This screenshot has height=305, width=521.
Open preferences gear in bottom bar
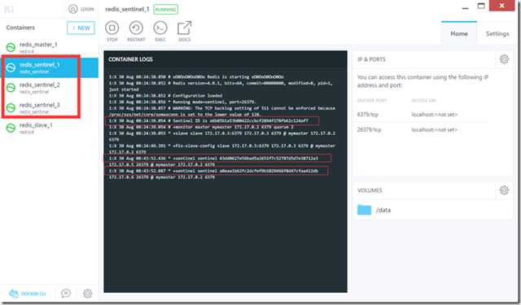click(87, 294)
